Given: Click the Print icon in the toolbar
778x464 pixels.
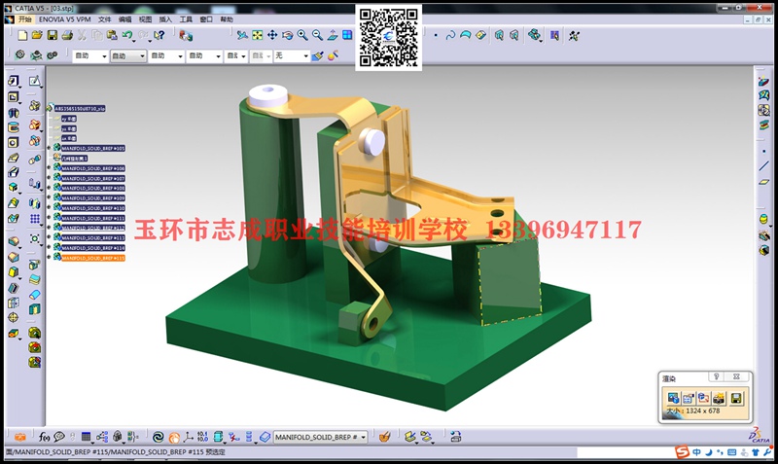Looking at the screenshot, I should click(x=67, y=35).
